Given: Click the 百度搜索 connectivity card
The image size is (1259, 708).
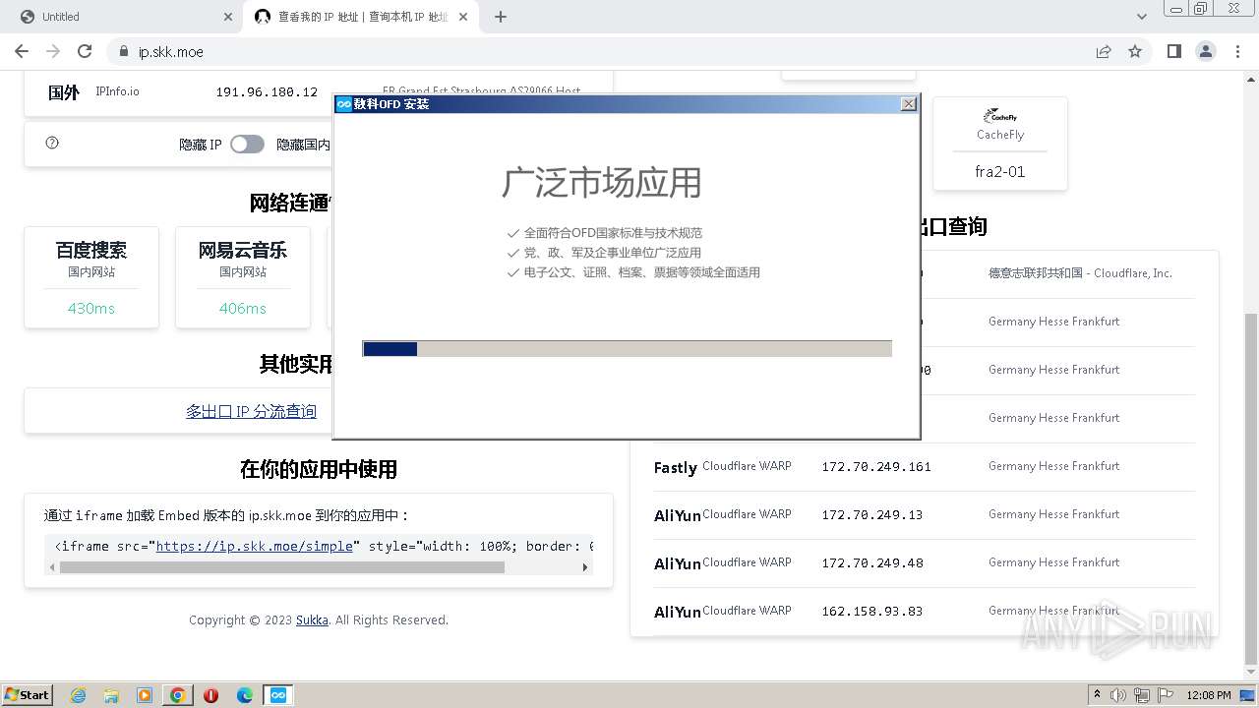Looking at the screenshot, I should click(91, 277).
